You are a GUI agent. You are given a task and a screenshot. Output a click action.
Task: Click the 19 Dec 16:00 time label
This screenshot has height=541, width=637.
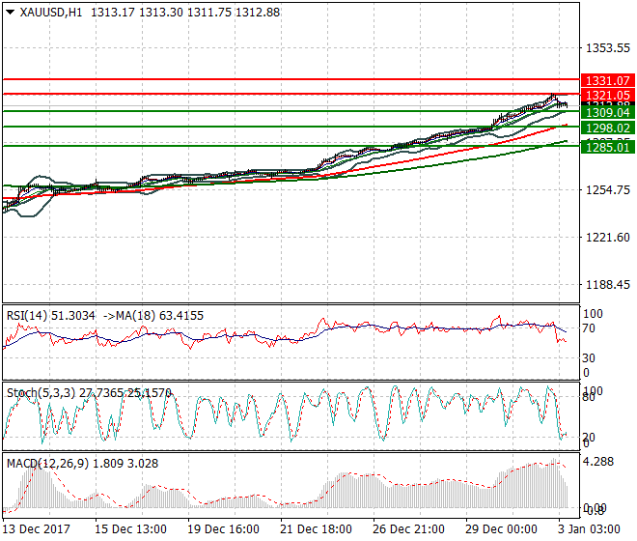(223, 529)
